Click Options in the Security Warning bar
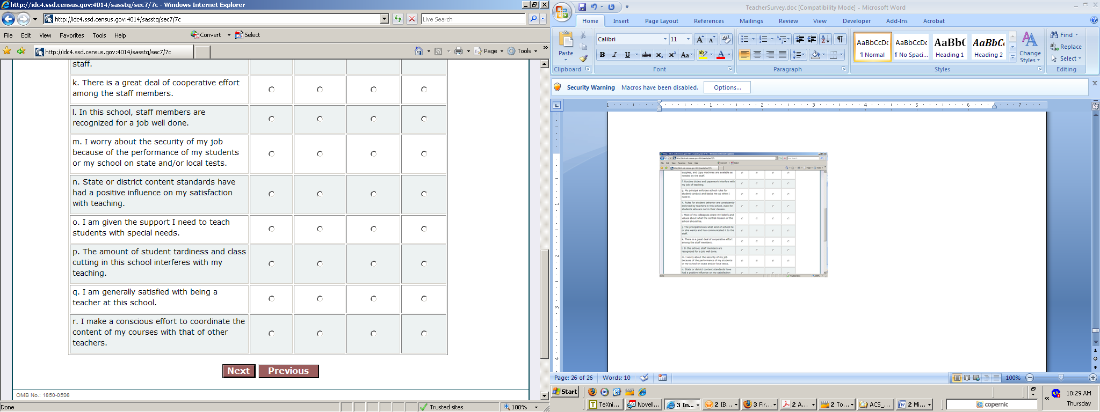The image size is (1100, 412). (727, 87)
